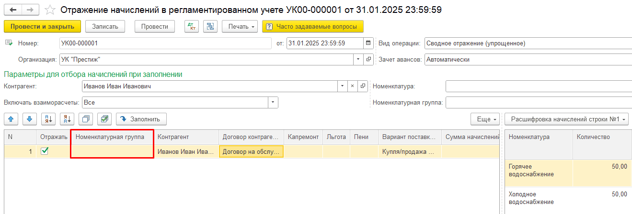Move table row up with arrow icon

tap(11, 118)
